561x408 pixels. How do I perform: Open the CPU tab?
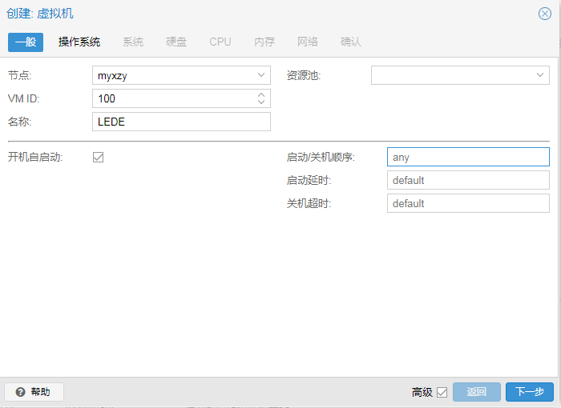click(x=220, y=42)
